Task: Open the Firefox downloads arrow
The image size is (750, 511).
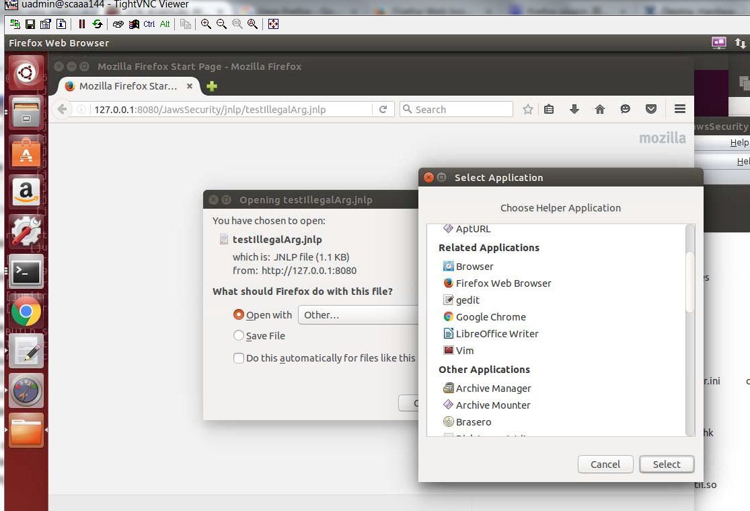Action: click(574, 110)
